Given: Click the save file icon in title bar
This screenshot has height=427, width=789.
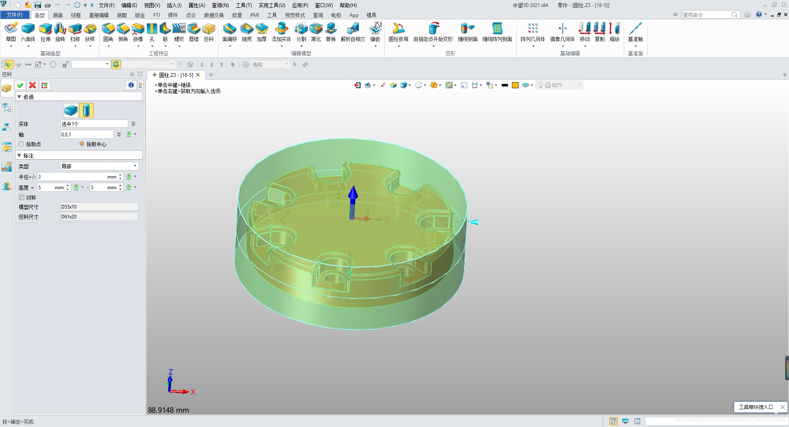Looking at the screenshot, I should tap(38, 5).
